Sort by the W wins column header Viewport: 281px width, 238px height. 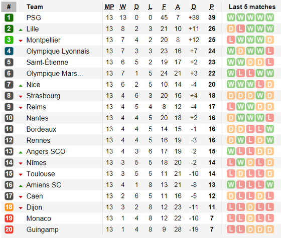tap(123, 7)
